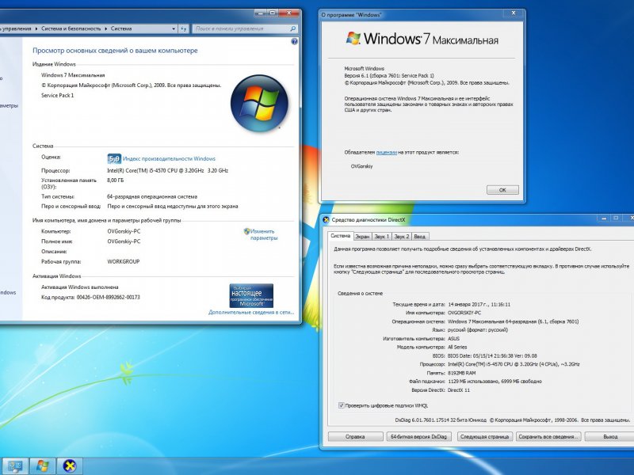Image resolution: width=634 pixels, height=475 pixels.
Task: Open the first pinned taskbar icon
Action: tap(15, 466)
